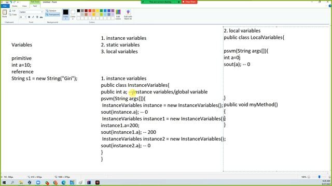Click zoom out button in status bar
The height and width of the screenshot is (186, 332).
pyautogui.click(x=309, y=177)
